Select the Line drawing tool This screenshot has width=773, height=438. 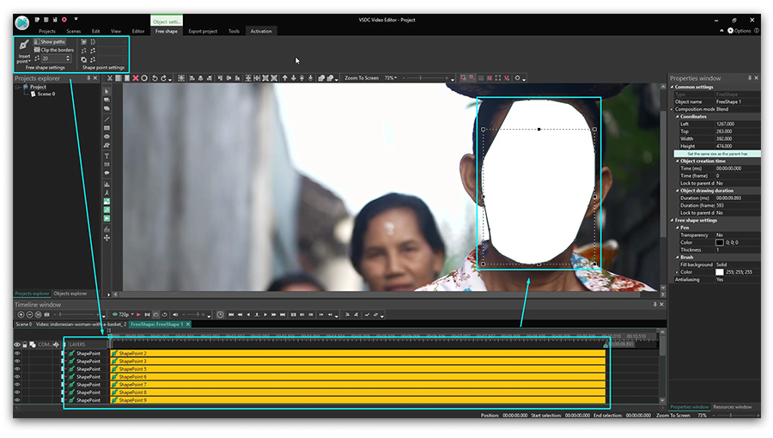tap(107, 119)
